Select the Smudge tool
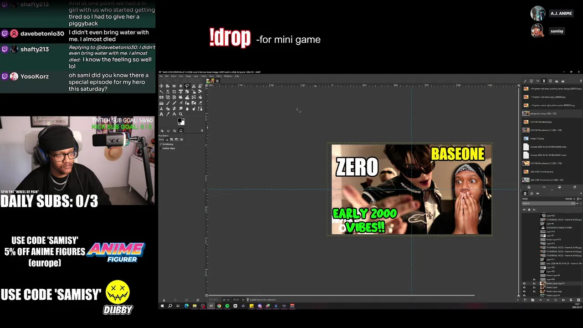The height and width of the screenshot is (328, 583). pos(180,108)
